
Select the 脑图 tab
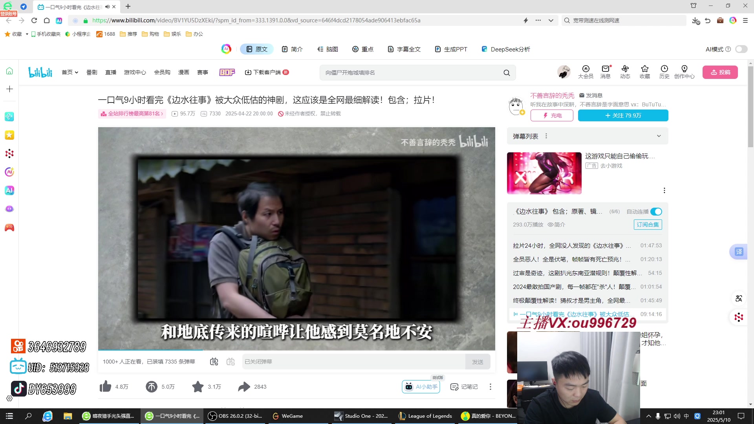coord(328,49)
